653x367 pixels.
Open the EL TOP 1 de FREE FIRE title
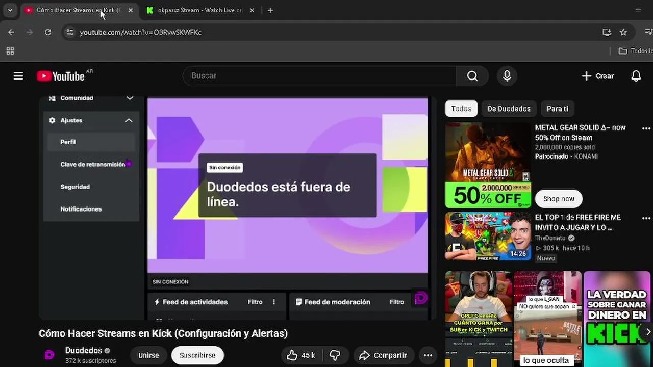(577, 222)
